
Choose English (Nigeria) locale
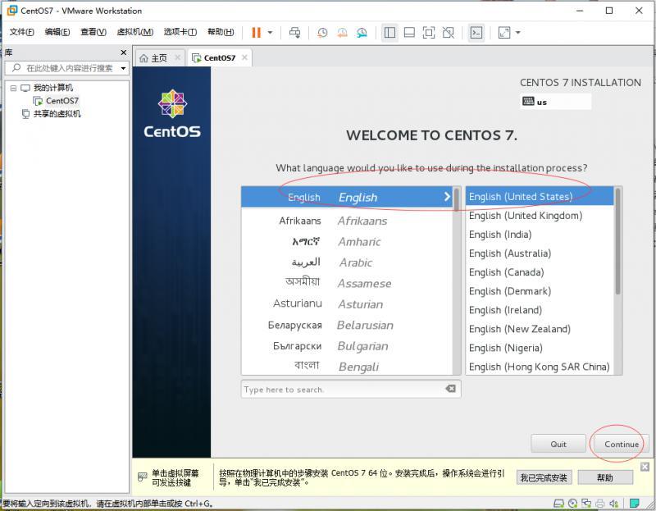click(540, 347)
